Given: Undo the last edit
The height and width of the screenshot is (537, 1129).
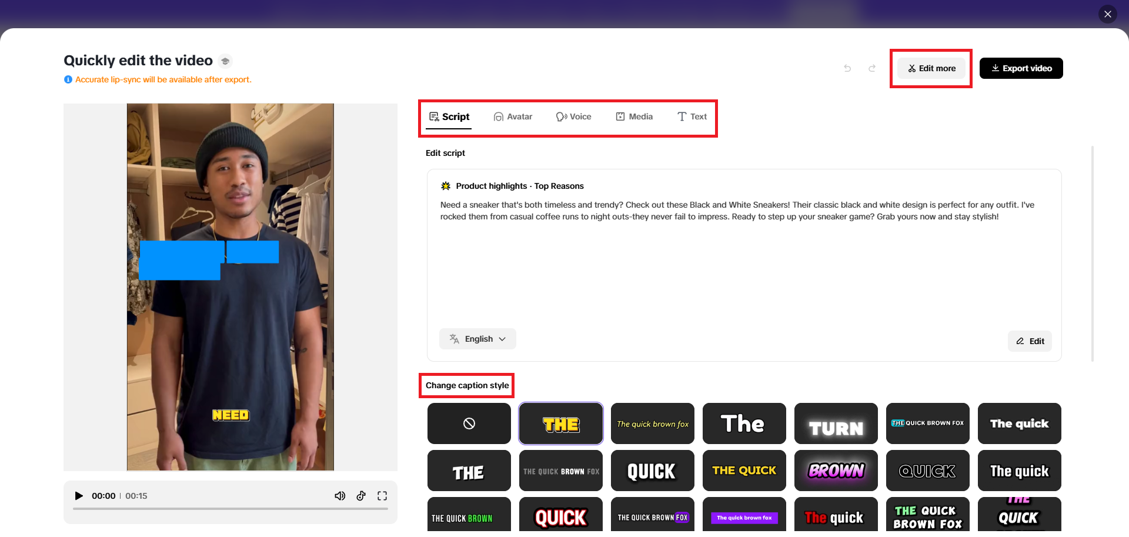Looking at the screenshot, I should pyautogui.click(x=847, y=68).
